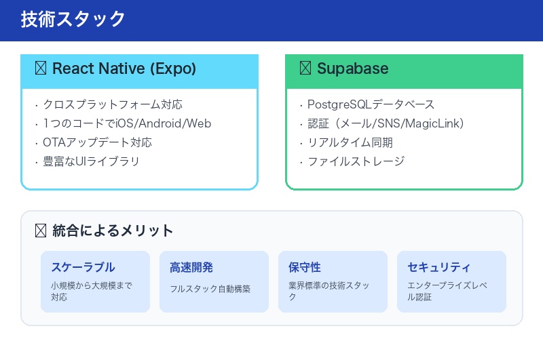
Task: Select the フルスタック自動構築 description
Action: (210, 289)
